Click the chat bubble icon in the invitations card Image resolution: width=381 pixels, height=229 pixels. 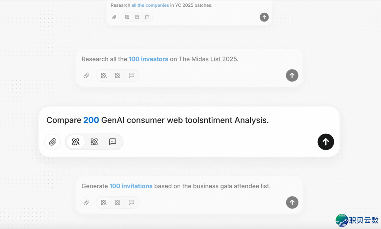[x=132, y=203]
